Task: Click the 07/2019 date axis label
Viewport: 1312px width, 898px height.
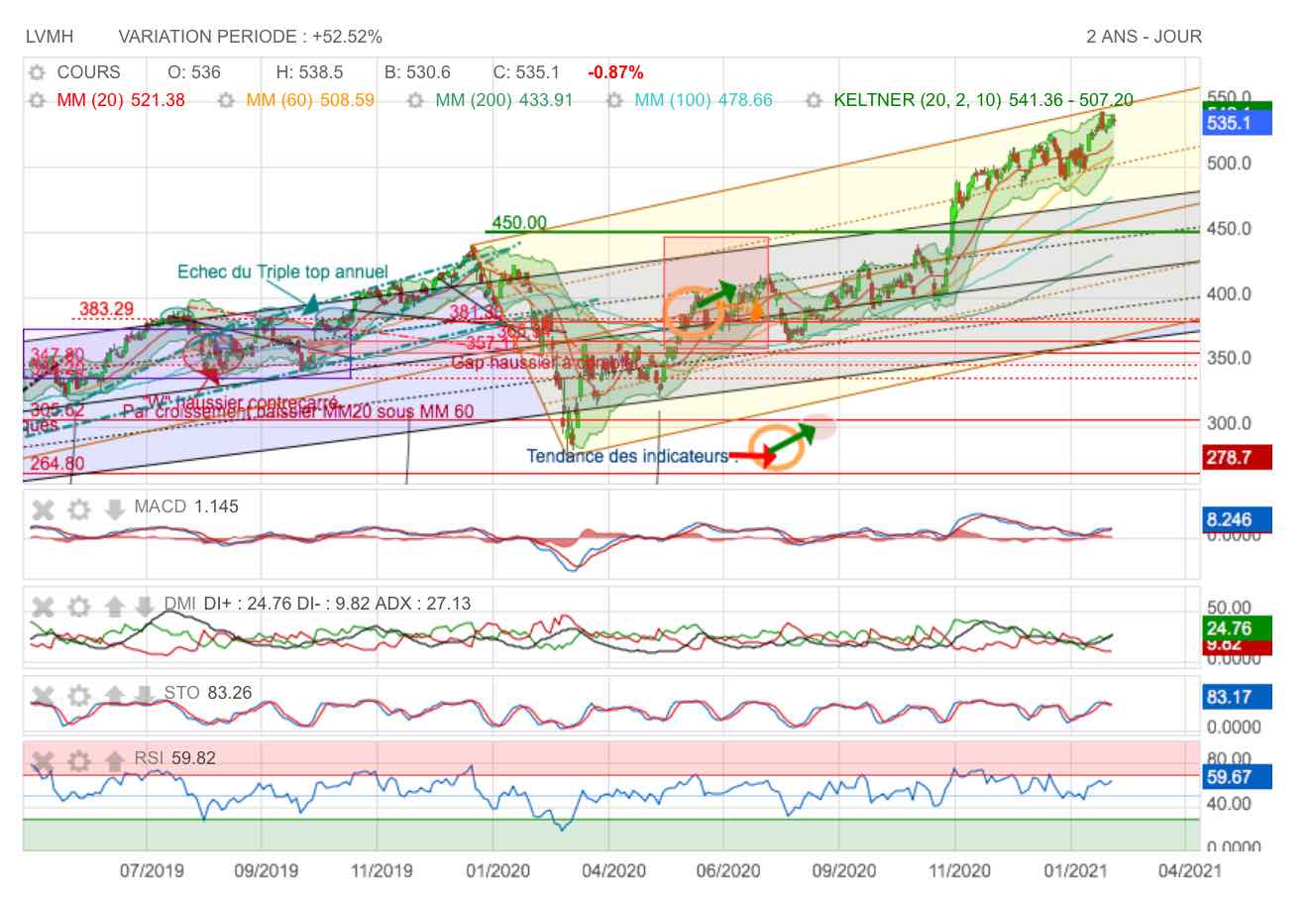Action: (152, 870)
